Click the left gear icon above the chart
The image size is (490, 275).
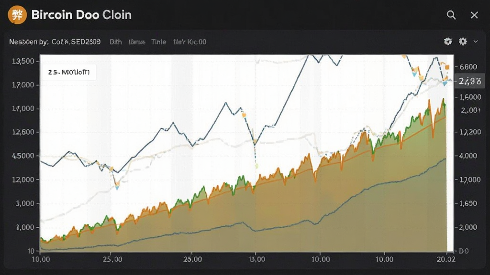(448, 42)
